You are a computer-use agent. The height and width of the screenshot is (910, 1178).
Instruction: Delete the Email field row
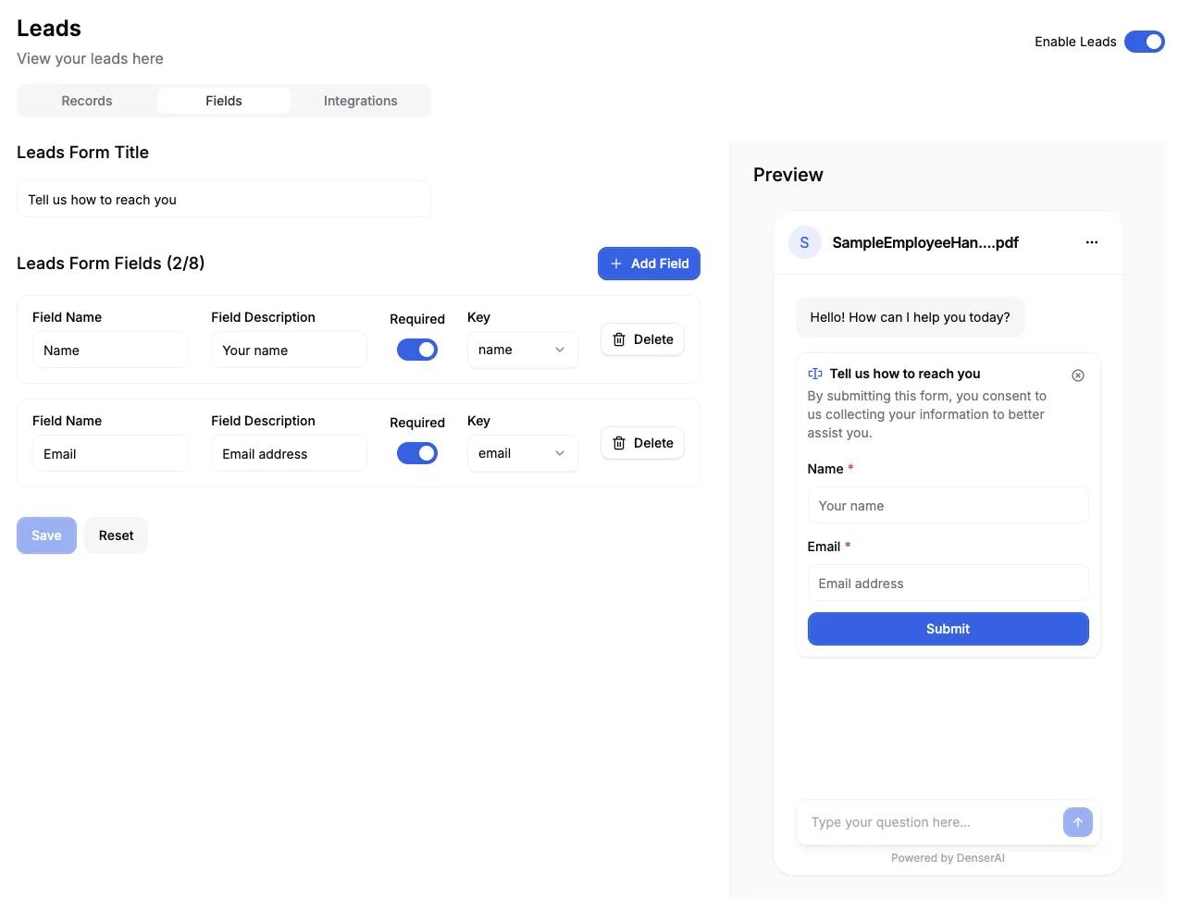point(642,443)
